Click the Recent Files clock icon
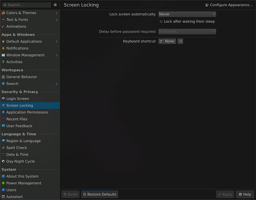The height and width of the screenshot is (200, 256). tap(3, 119)
